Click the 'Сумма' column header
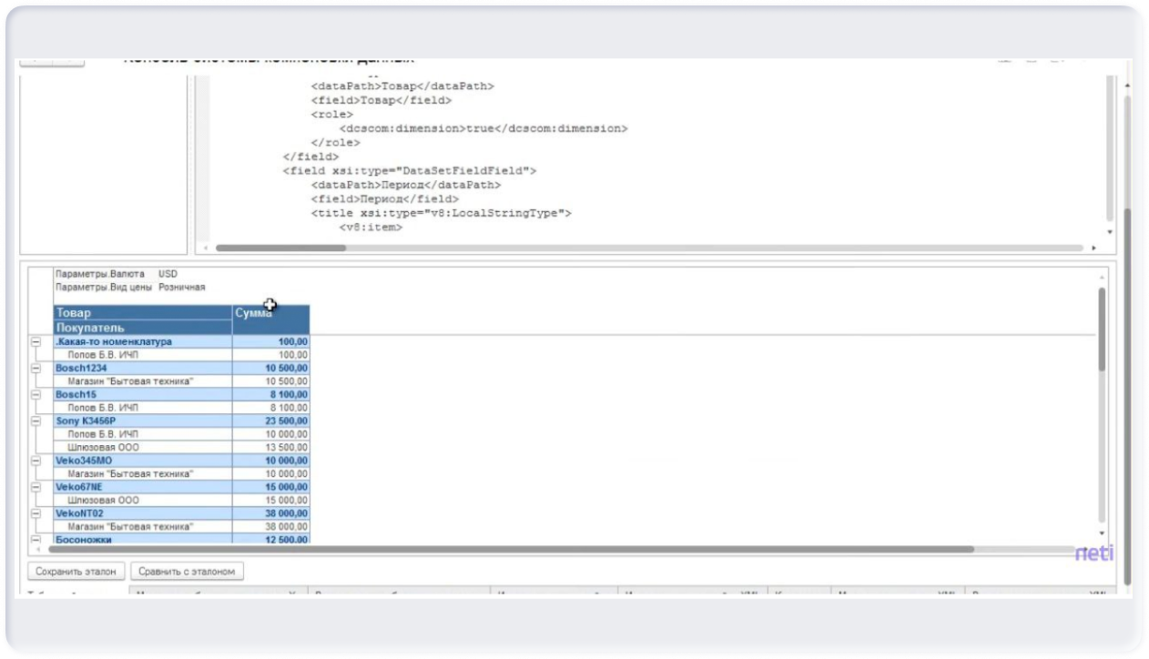The height and width of the screenshot is (659, 1149). (270, 319)
